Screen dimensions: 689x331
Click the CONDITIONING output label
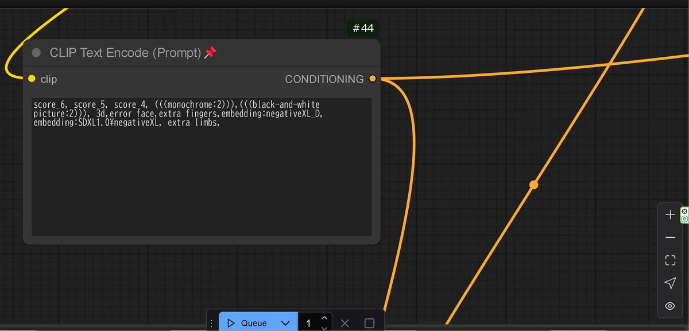[324, 79]
